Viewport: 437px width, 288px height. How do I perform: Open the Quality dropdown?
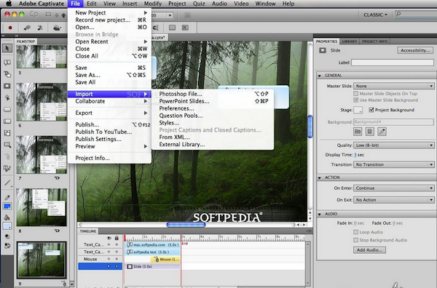394,145
